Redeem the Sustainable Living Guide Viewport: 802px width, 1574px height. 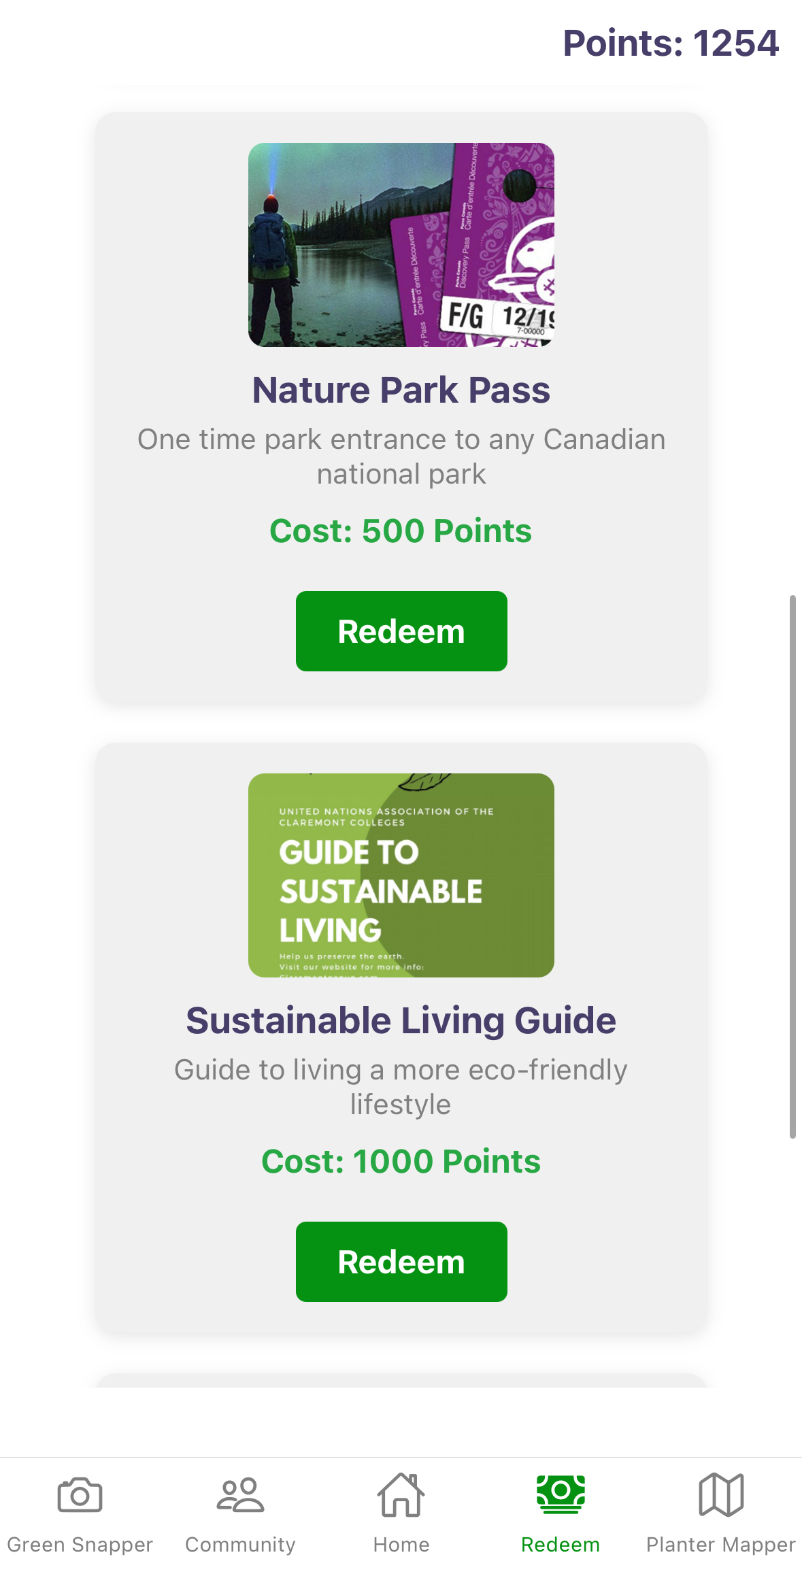(401, 1262)
